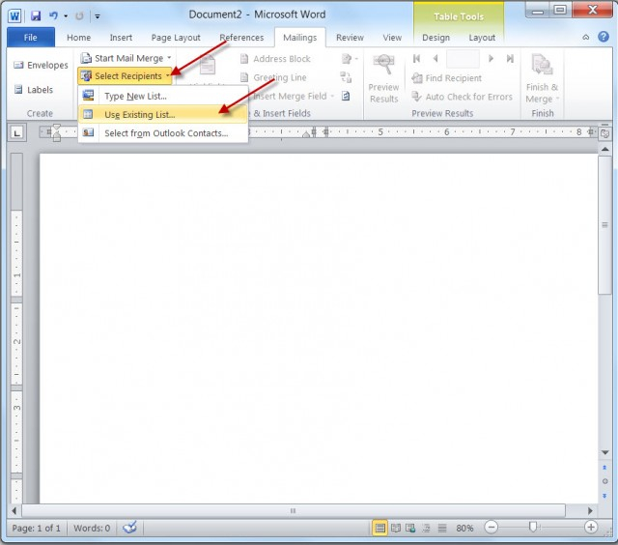Choose Type New List from menu

pos(163,96)
